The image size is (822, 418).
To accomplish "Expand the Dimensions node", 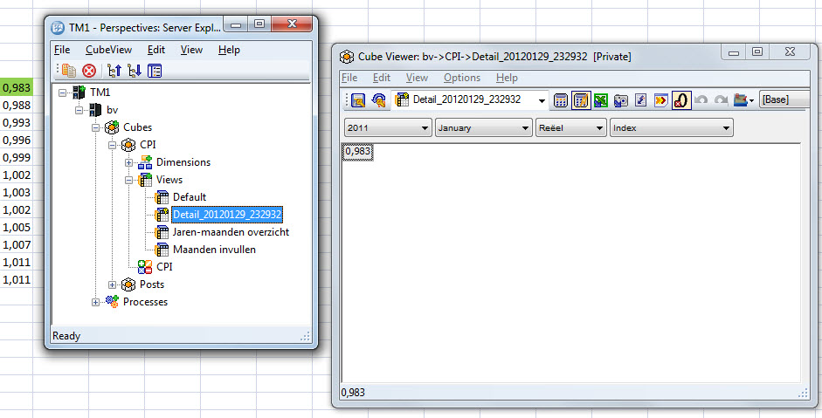I will (x=129, y=162).
